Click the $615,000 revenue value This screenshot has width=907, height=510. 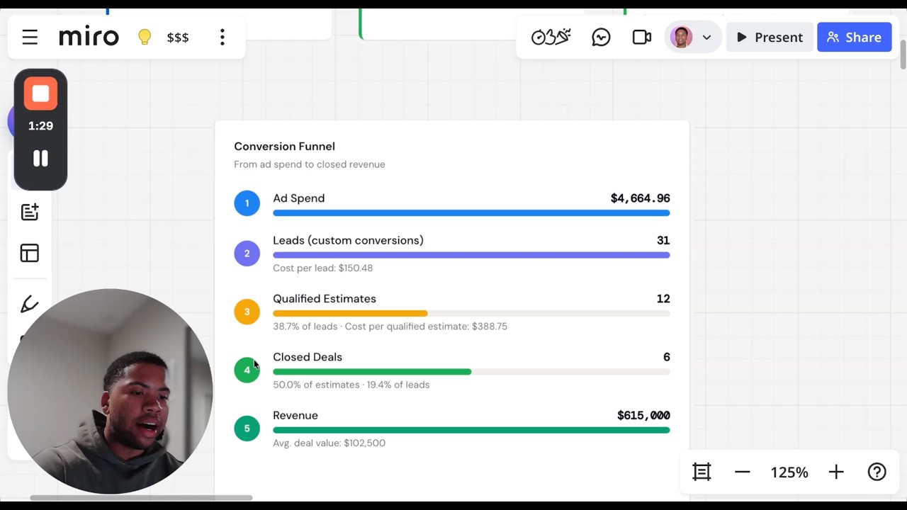643,416
